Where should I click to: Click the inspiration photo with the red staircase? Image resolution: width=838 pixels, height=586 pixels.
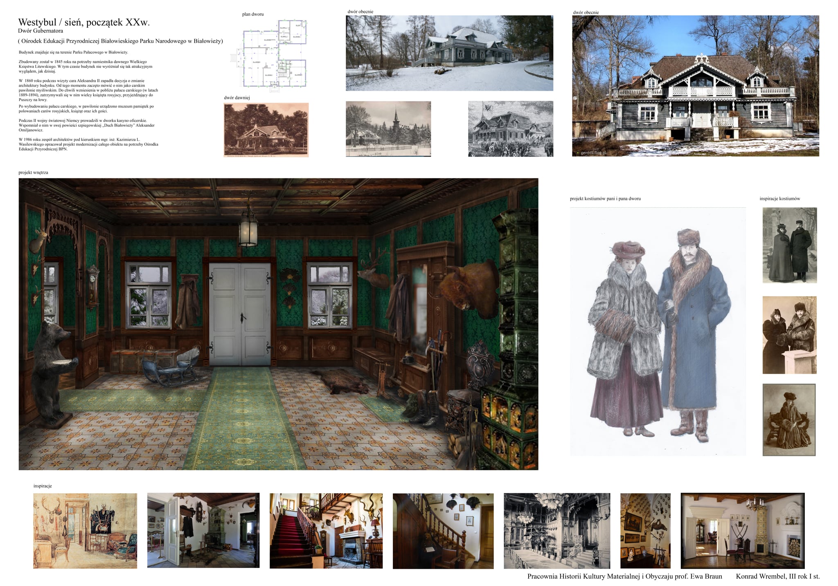pyautogui.click(x=326, y=531)
